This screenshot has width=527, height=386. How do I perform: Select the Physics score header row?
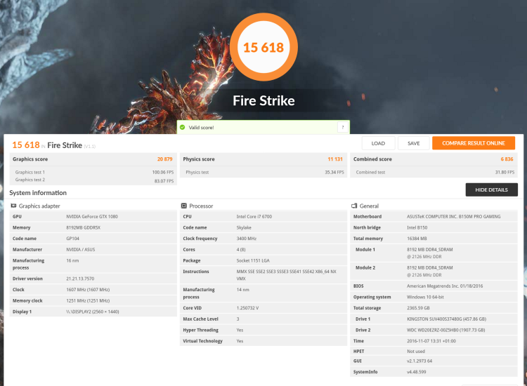coord(263,159)
